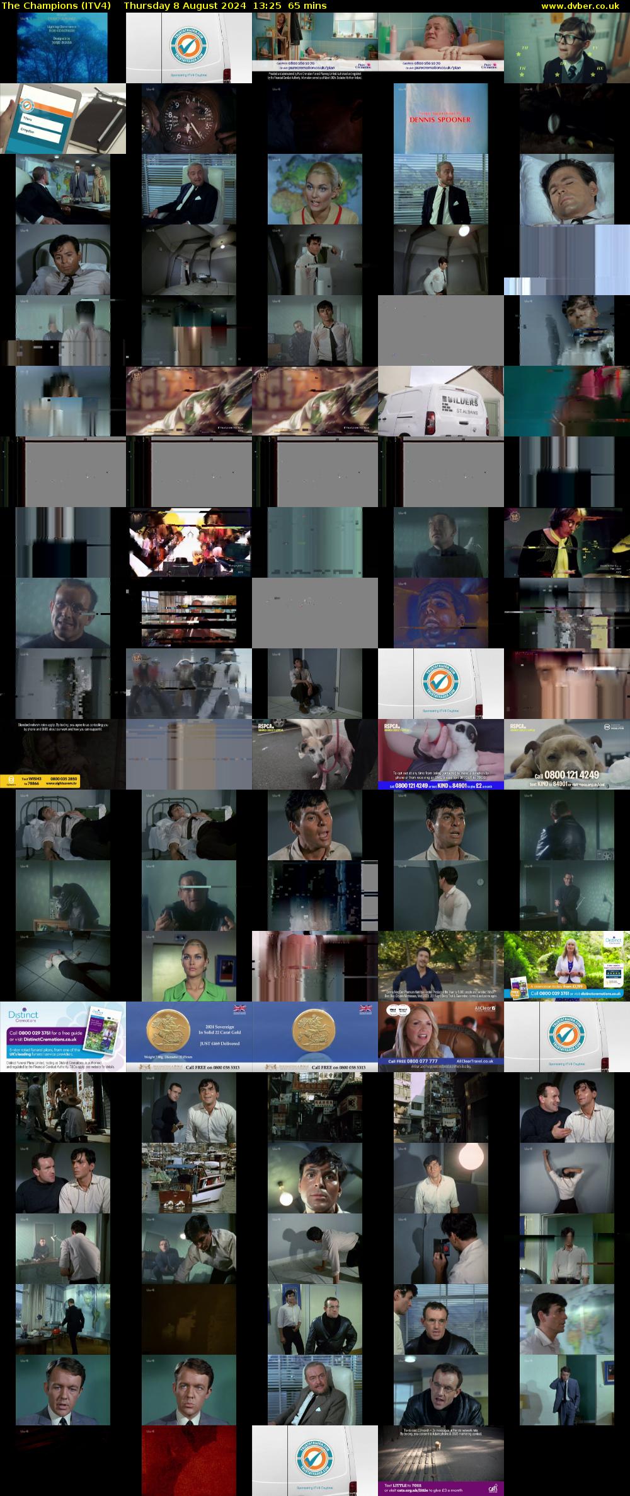
Task: Click the 'The Champions (ITV4)' title text
Action: click(x=57, y=6)
